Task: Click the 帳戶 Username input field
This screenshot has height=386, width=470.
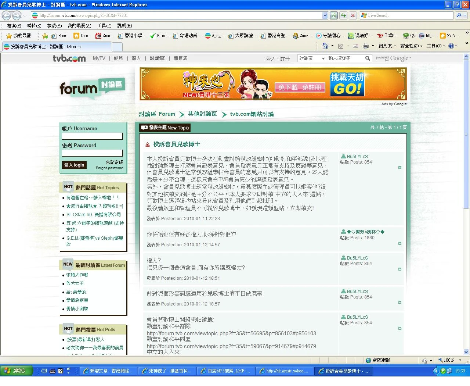Action: tap(93, 136)
